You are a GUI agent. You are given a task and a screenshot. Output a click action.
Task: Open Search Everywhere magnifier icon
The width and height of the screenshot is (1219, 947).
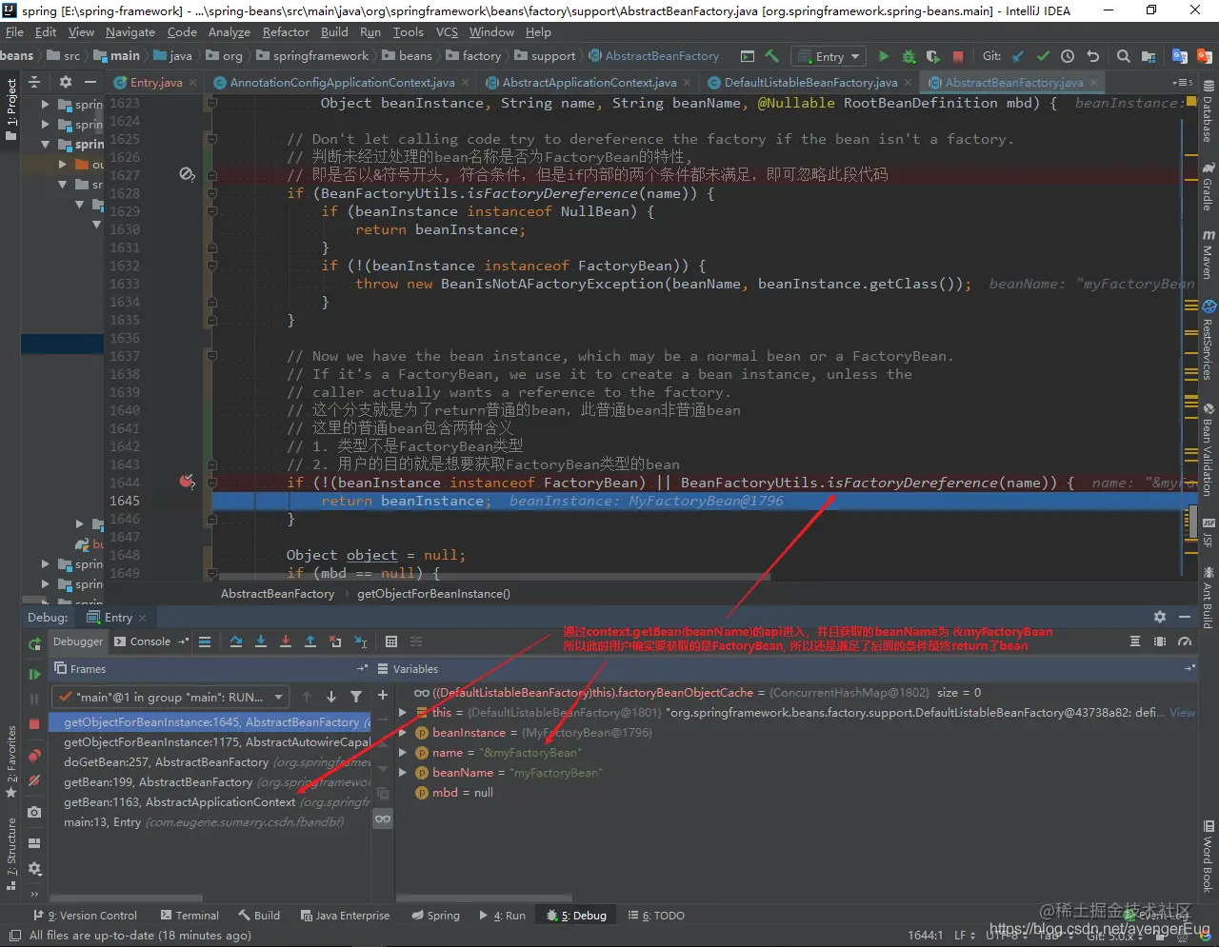coord(1123,56)
